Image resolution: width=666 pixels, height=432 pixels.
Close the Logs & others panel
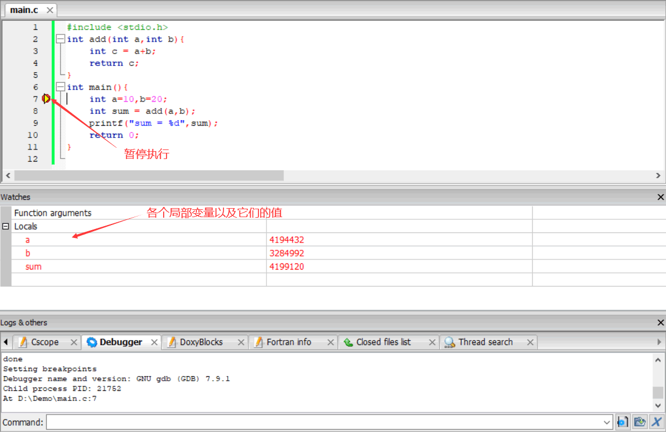click(x=660, y=323)
